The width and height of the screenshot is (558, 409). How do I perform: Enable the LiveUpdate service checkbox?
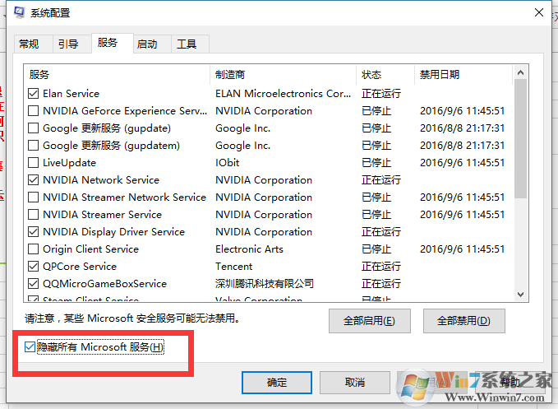34,163
